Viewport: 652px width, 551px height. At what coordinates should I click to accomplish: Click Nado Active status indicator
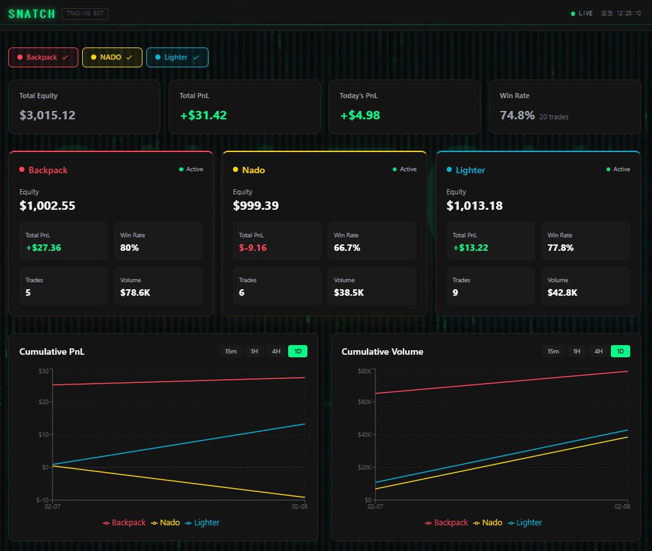404,169
